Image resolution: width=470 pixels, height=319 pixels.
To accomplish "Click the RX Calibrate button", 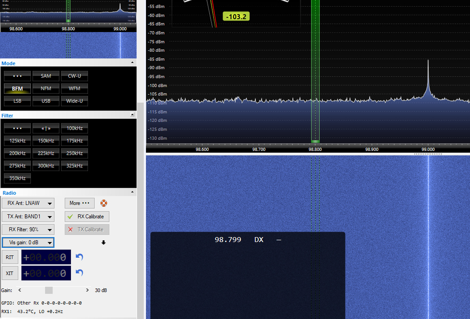I will tap(87, 216).
